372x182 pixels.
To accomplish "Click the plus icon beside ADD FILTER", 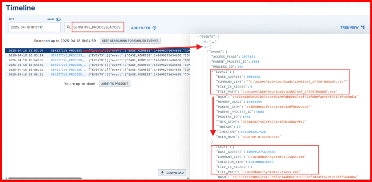I will pos(154,28).
